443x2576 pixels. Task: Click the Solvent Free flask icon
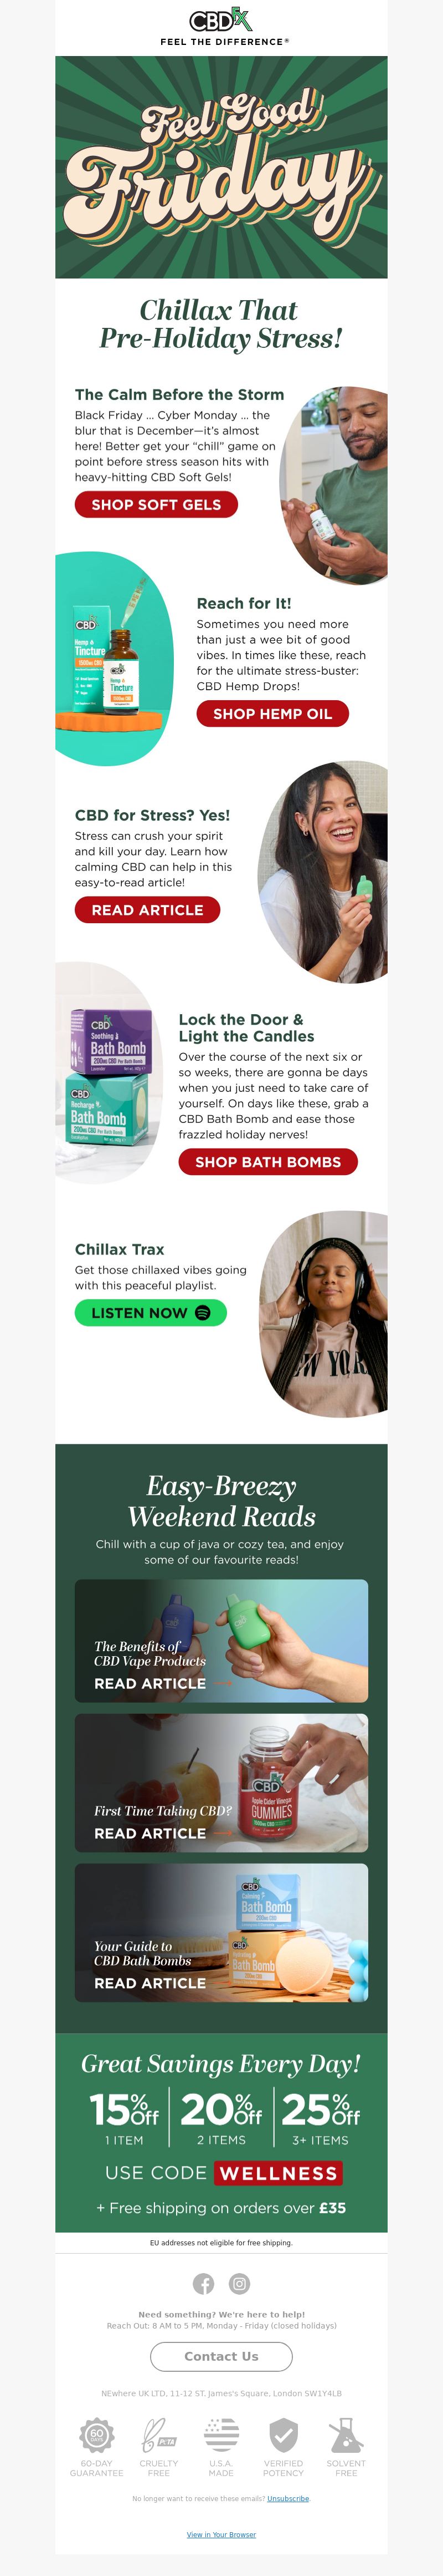[x=346, y=2433]
